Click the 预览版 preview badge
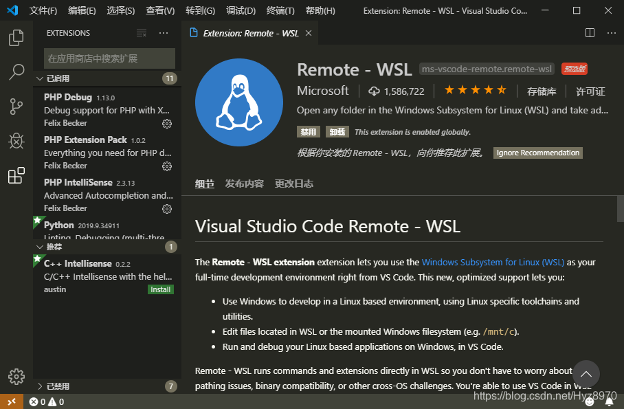 pyautogui.click(x=575, y=69)
